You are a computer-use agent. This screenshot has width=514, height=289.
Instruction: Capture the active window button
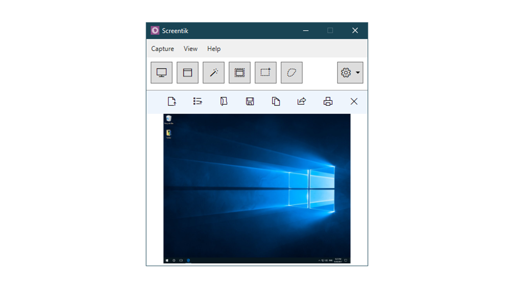[187, 72]
